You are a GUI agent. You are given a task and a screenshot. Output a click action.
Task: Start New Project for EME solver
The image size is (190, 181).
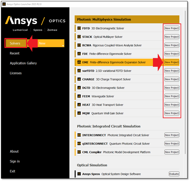click(172, 62)
